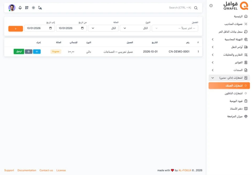The height and width of the screenshot is (175, 252).
Task: Click the gear icon for التهيئة المحاسبية
Action: pyautogui.click(x=246, y=39)
